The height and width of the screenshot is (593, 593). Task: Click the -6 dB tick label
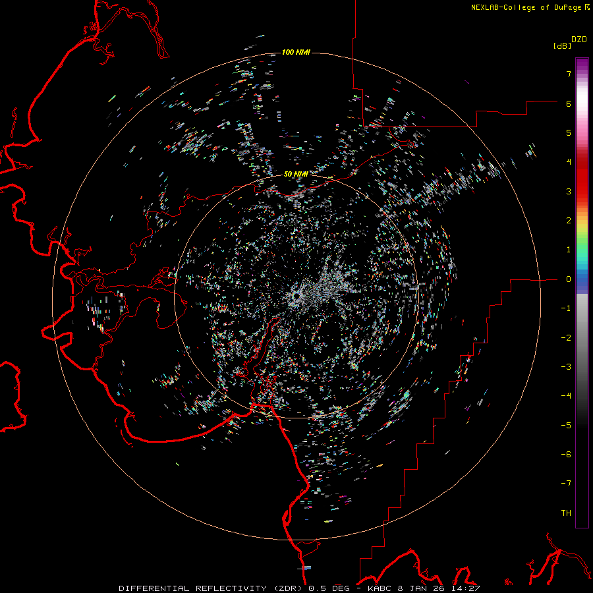[x=566, y=455]
